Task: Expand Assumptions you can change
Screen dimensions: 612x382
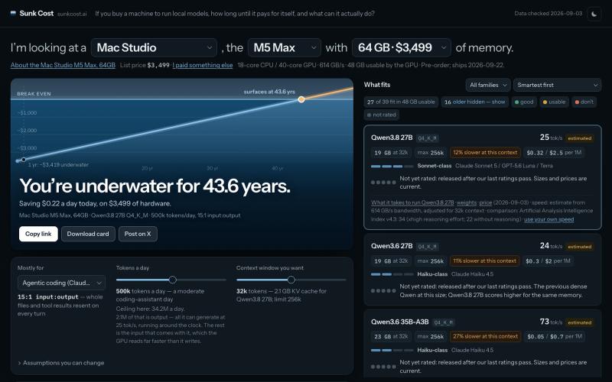Action: point(61,362)
